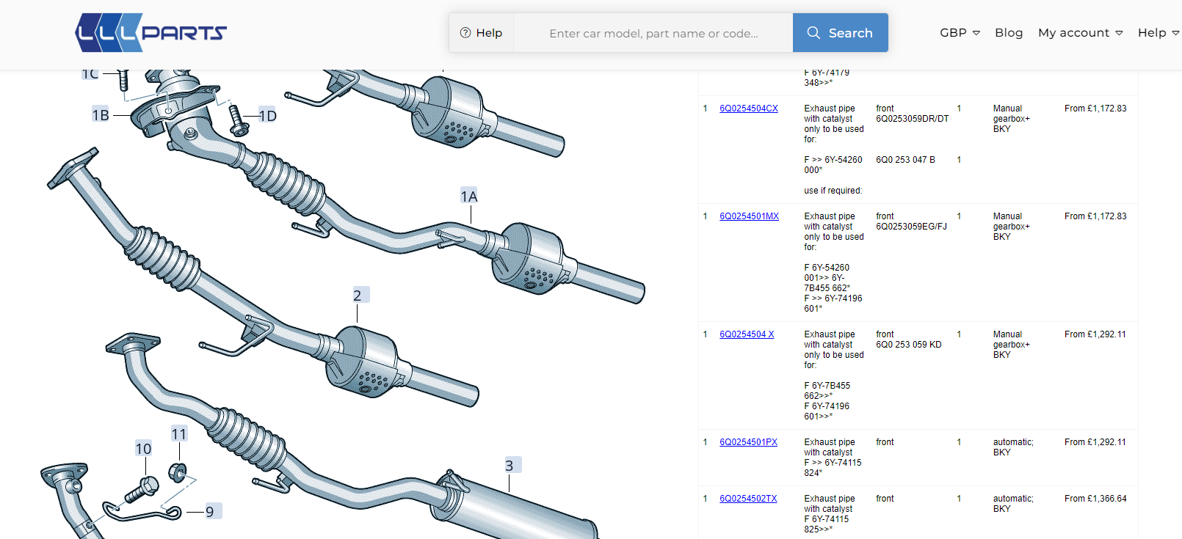Click the magnifying glass Search button

840,33
